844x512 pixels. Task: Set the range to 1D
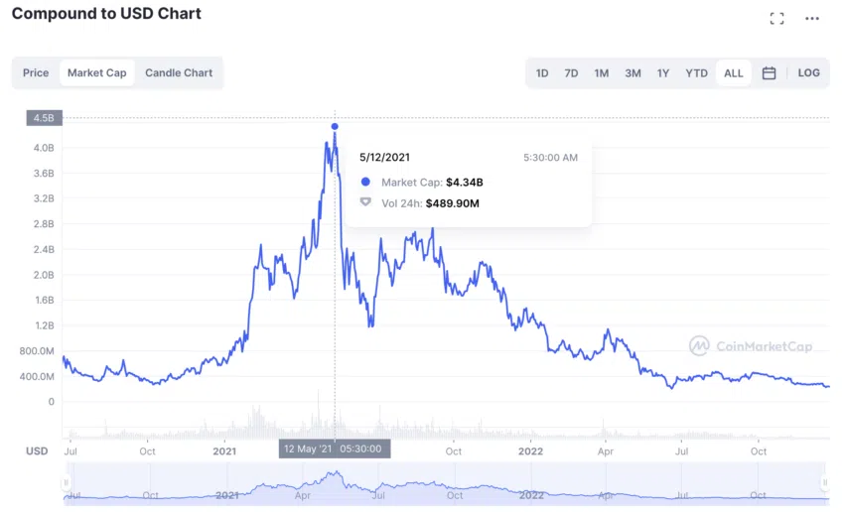click(542, 72)
